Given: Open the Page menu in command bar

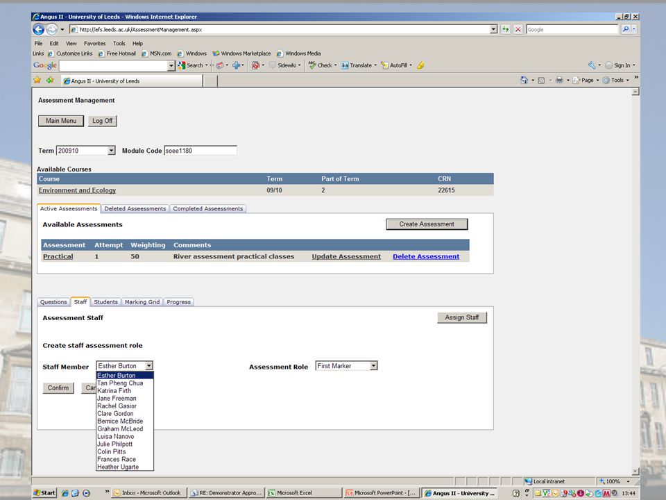Looking at the screenshot, I should [586, 80].
